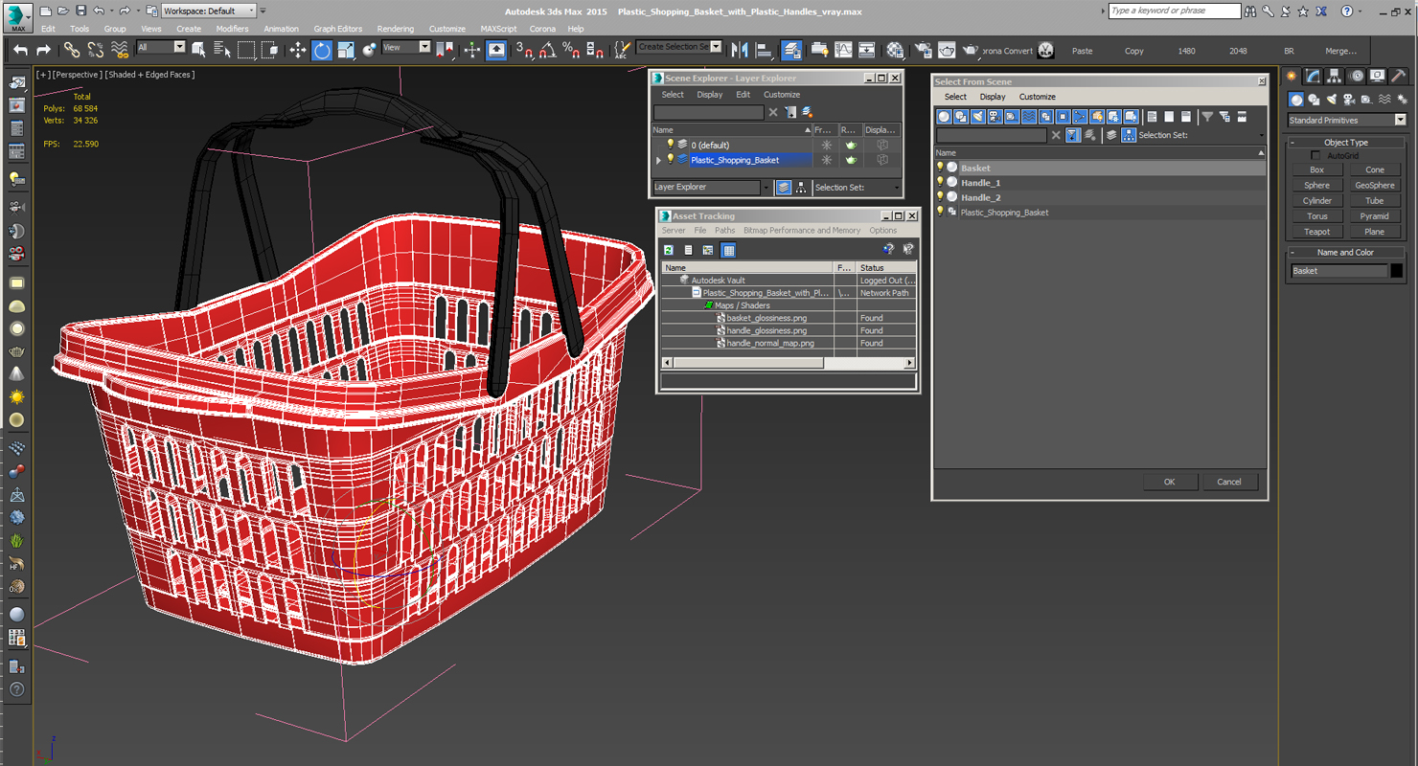The image size is (1418, 766).
Task: Open Bitmap Performance and Memory menu
Action: tap(802, 230)
